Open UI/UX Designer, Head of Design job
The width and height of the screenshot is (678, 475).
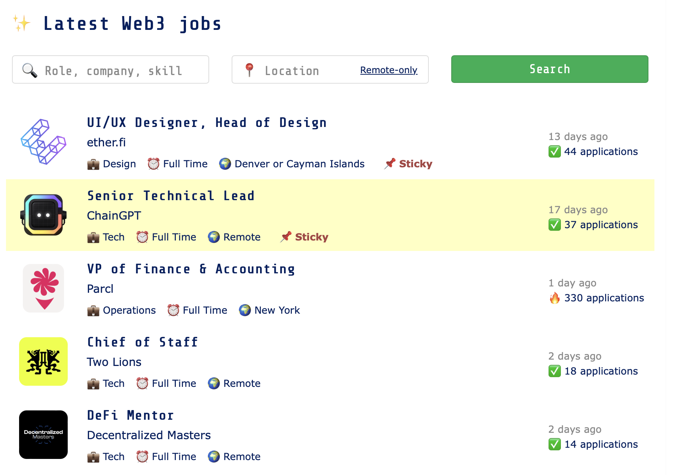[x=207, y=123]
